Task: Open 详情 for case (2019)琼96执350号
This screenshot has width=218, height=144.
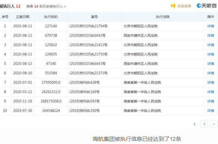Action: point(211,111)
